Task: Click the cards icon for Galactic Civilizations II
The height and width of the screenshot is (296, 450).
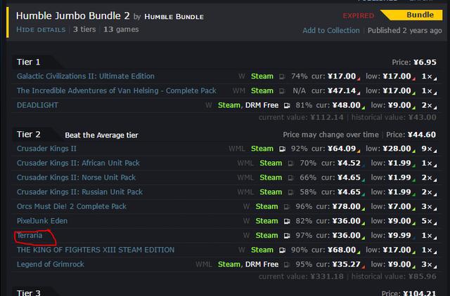Action: pos(282,76)
